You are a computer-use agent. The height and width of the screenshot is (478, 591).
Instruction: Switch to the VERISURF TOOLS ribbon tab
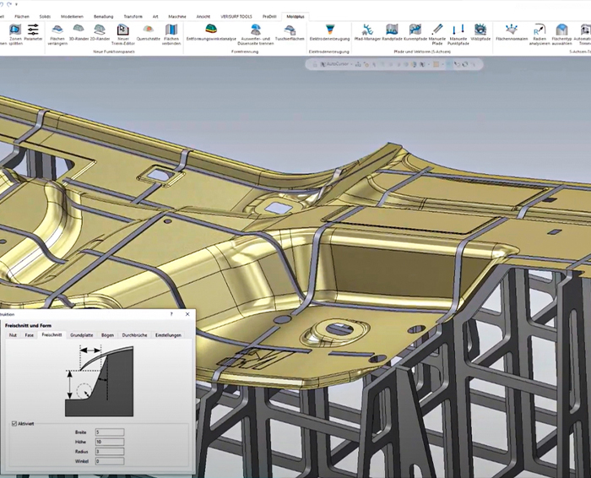237,16
